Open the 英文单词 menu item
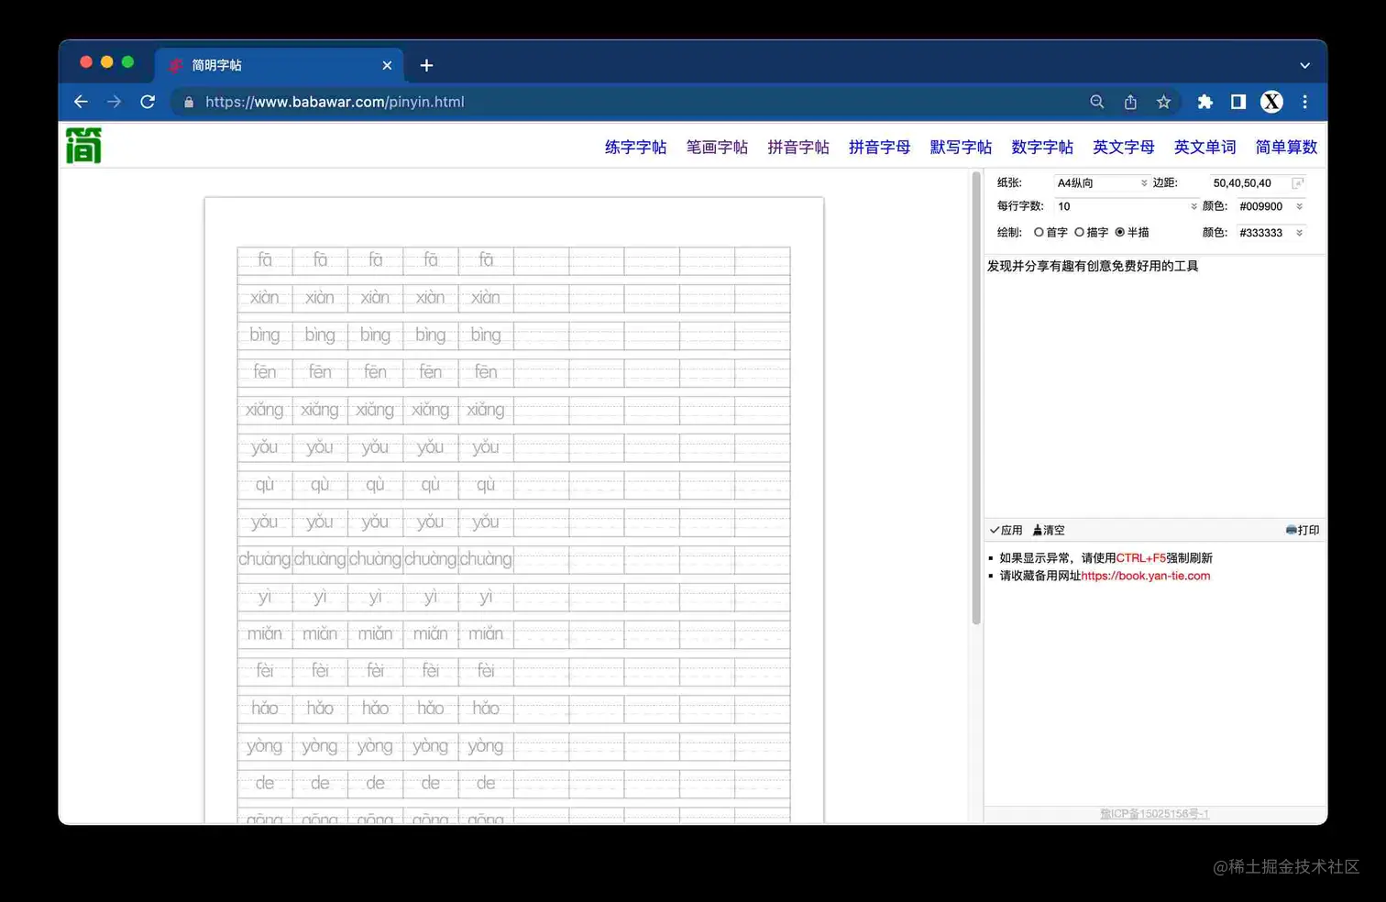The width and height of the screenshot is (1386, 902). pyautogui.click(x=1205, y=147)
